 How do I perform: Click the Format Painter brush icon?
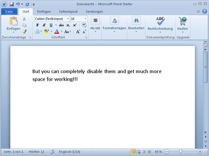pyautogui.click(x=25, y=32)
